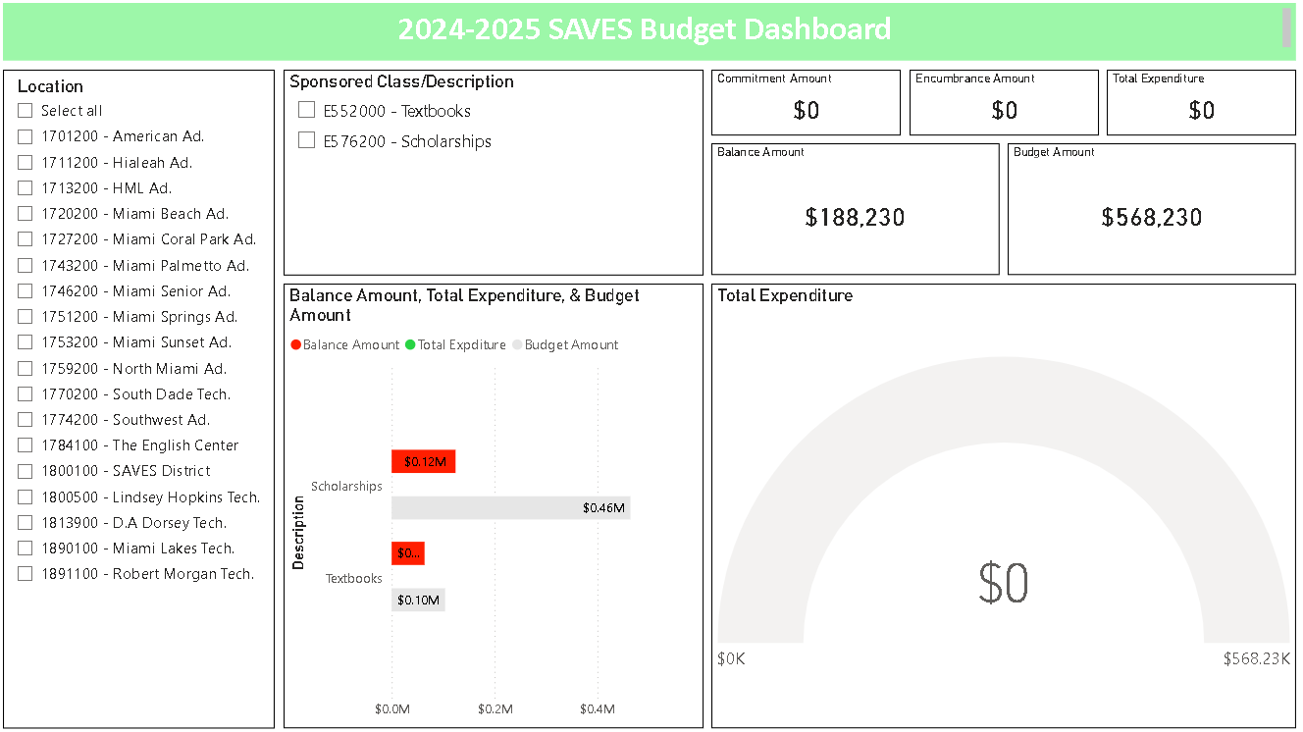Select the Scholarships $0.12M red bar

click(424, 461)
